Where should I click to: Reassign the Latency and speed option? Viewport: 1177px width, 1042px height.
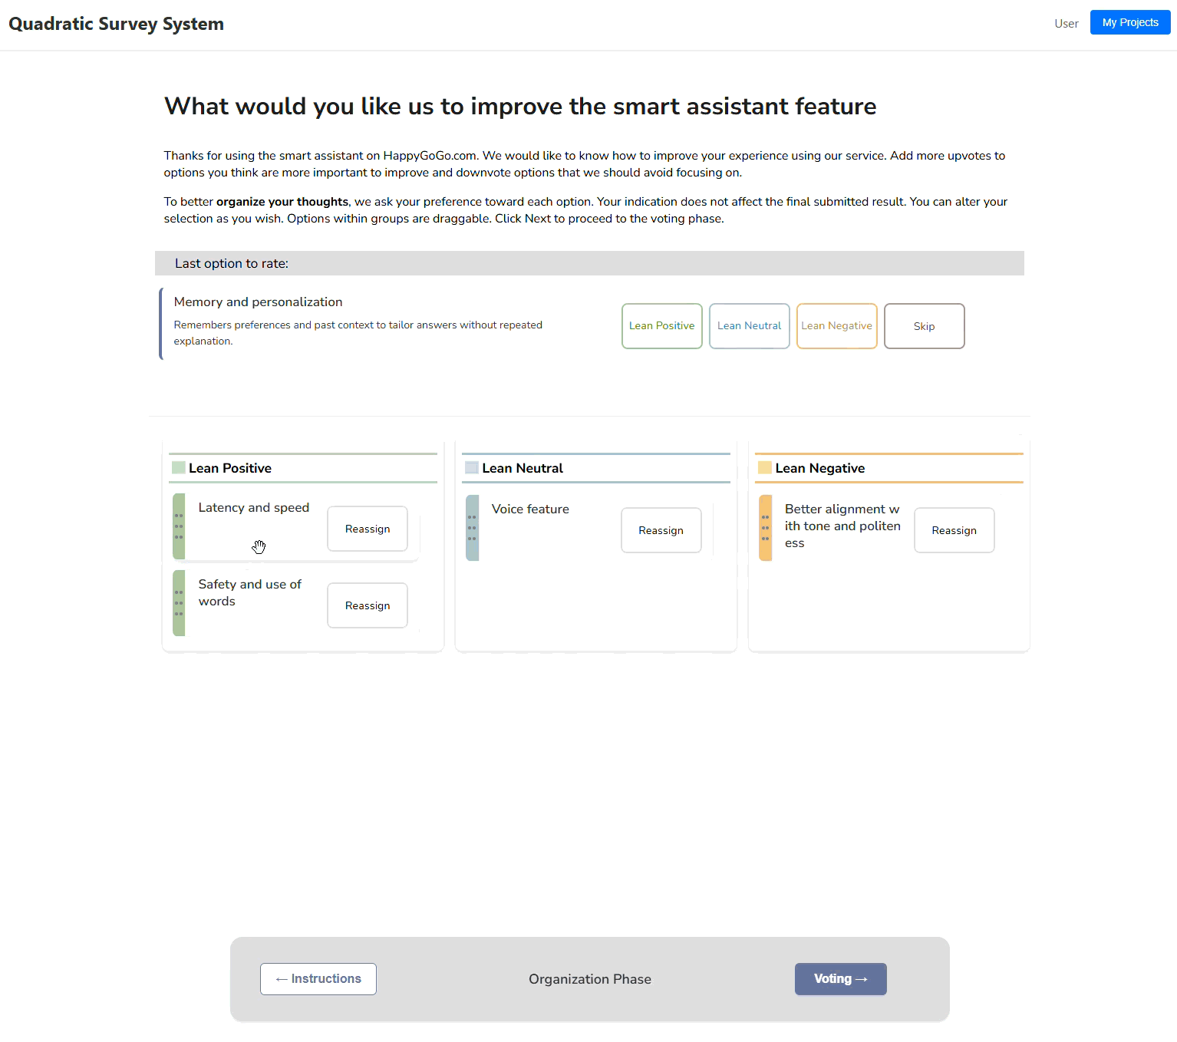(x=368, y=529)
